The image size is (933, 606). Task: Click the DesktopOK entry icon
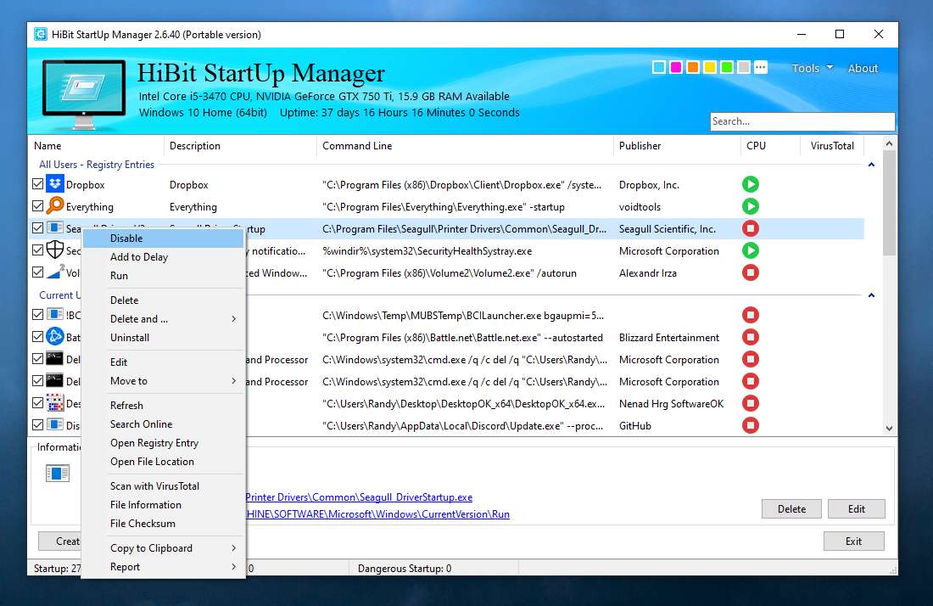(x=55, y=403)
